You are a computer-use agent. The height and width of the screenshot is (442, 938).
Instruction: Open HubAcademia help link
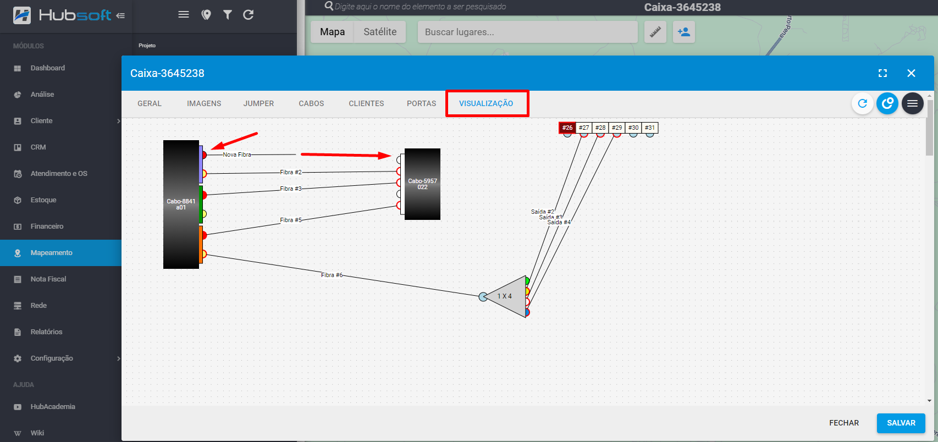pyautogui.click(x=60, y=407)
